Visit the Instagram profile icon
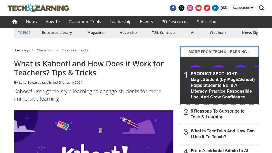The height and width of the screenshot is (153, 272). [190, 8]
